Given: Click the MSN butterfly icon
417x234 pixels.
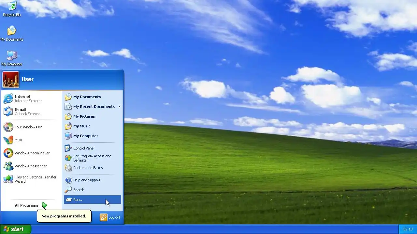Looking at the screenshot, I should pos(8,140).
